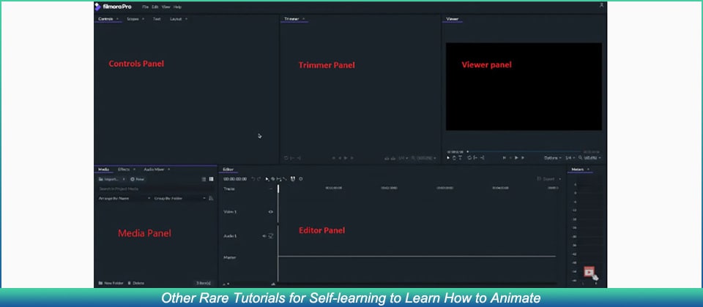Open the View menu
The image size is (703, 307).
(x=166, y=7)
